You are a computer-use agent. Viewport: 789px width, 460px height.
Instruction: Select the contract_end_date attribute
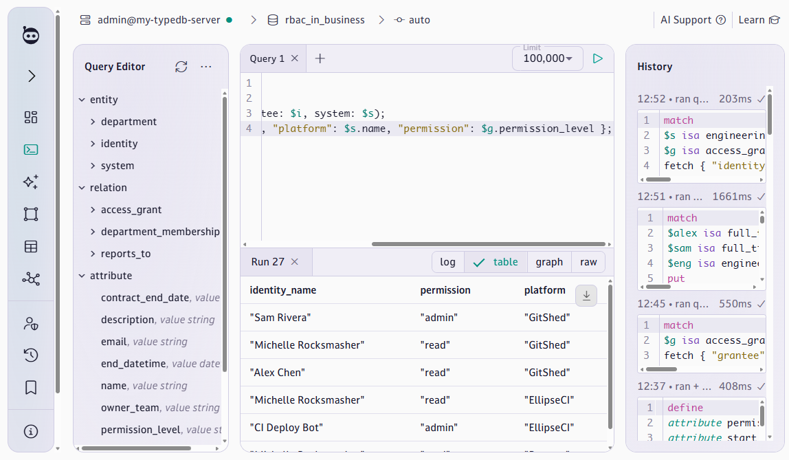tap(160, 298)
